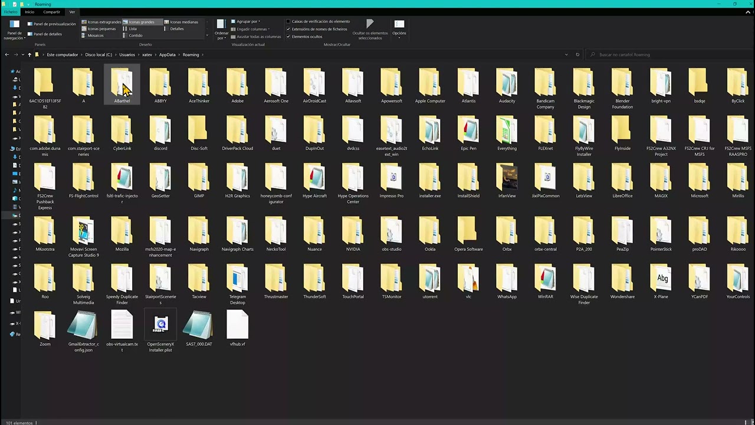Open the Everything folder
The width and height of the screenshot is (755, 425).
[x=507, y=133]
